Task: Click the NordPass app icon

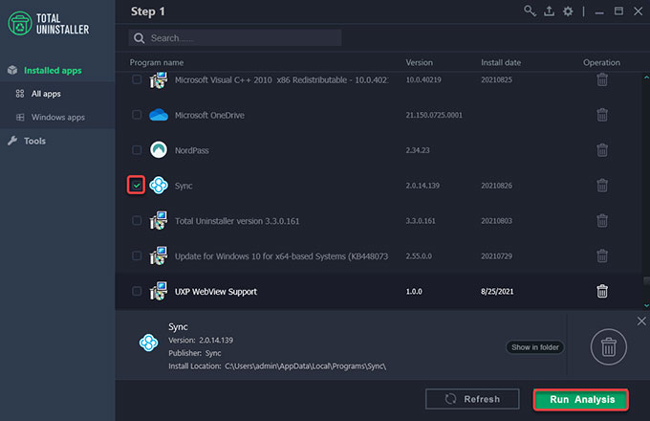Action: pyautogui.click(x=159, y=149)
